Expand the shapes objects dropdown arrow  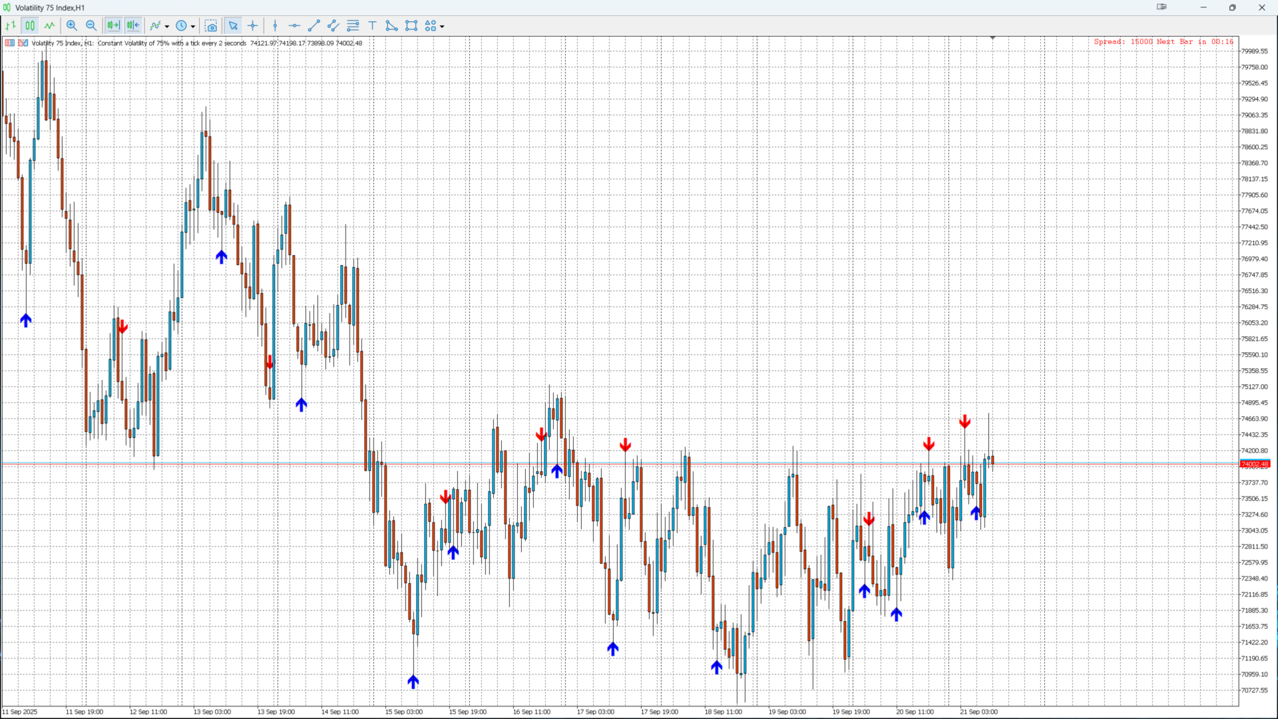coord(442,27)
